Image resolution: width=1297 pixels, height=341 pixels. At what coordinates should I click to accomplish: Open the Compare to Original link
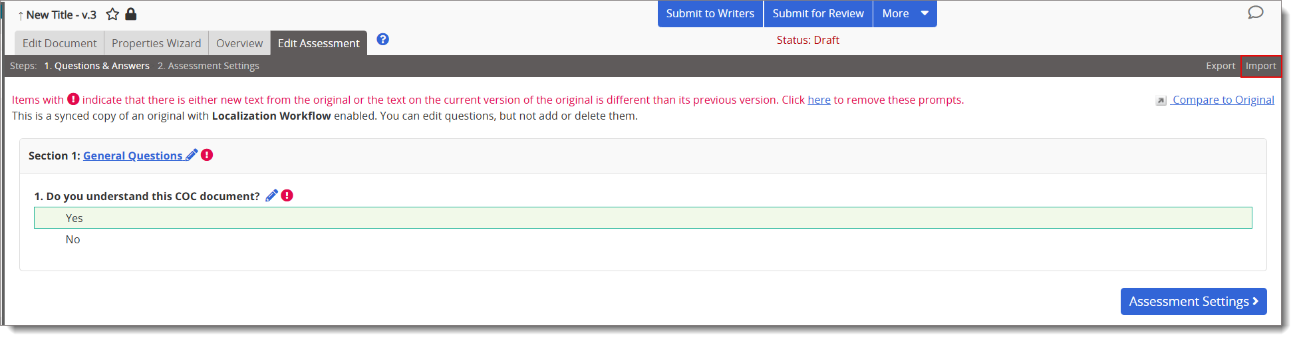point(1223,100)
